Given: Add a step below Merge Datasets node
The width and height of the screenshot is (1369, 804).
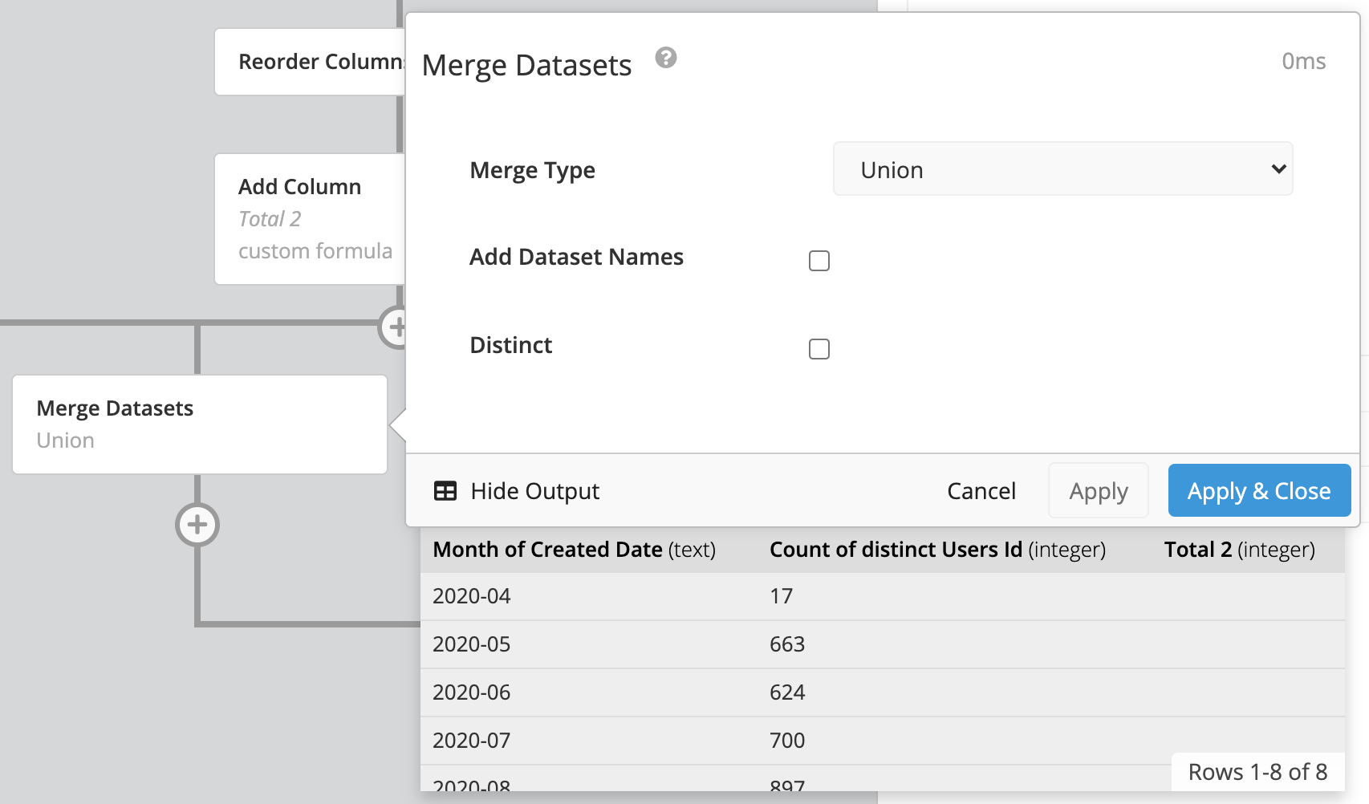Looking at the screenshot, I should point(197,525).
